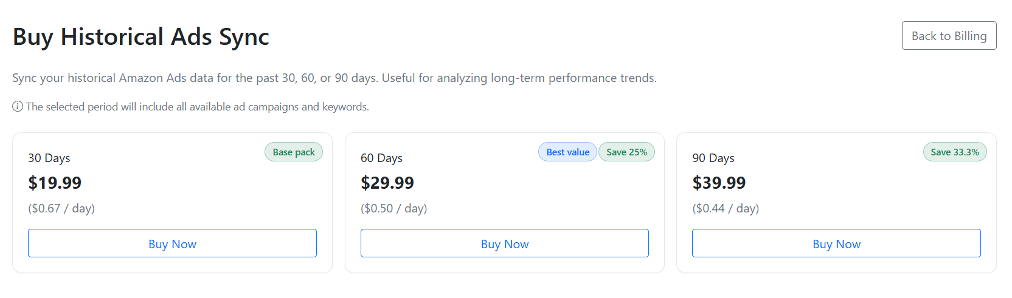Buy the 30 Days pack now
This screenshot has width=1012, height=298.
click(172, 243)
